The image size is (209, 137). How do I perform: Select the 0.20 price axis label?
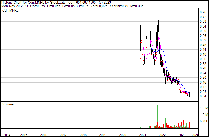pos(203,77)
